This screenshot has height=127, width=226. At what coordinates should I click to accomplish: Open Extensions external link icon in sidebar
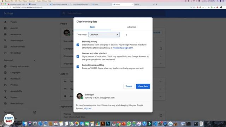(x=35, y=112)
